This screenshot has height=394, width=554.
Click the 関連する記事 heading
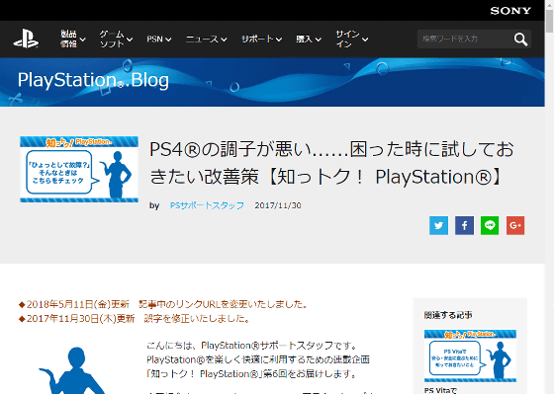click(x=448, y=315)
